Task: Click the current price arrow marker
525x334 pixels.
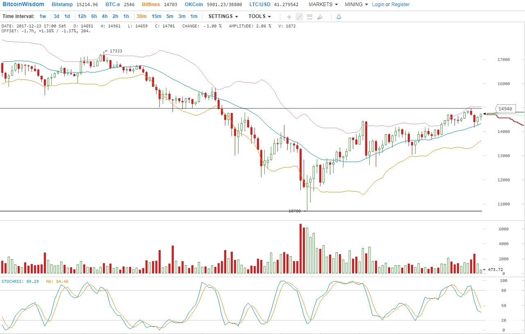Action: coord(485,114)
